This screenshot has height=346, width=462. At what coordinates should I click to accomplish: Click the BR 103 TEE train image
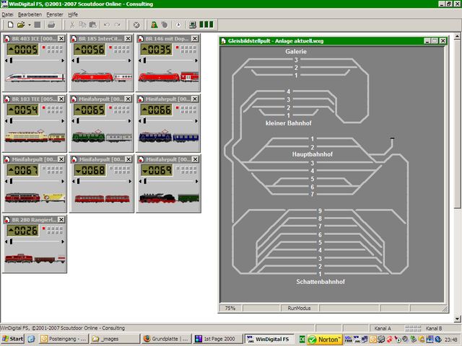pos(35,136)
